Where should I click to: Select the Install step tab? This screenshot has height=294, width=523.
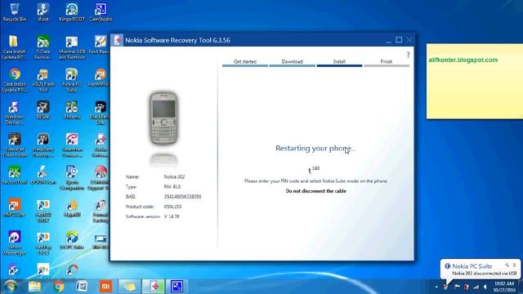coord(339,62)
